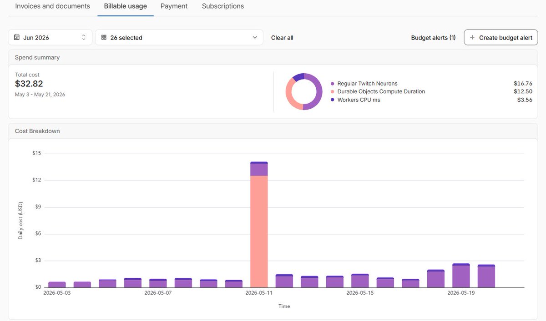The height and width of the screenshot is (321, 546).
Task: Click the bar for 2026-05-15
Action: point(360,281)
